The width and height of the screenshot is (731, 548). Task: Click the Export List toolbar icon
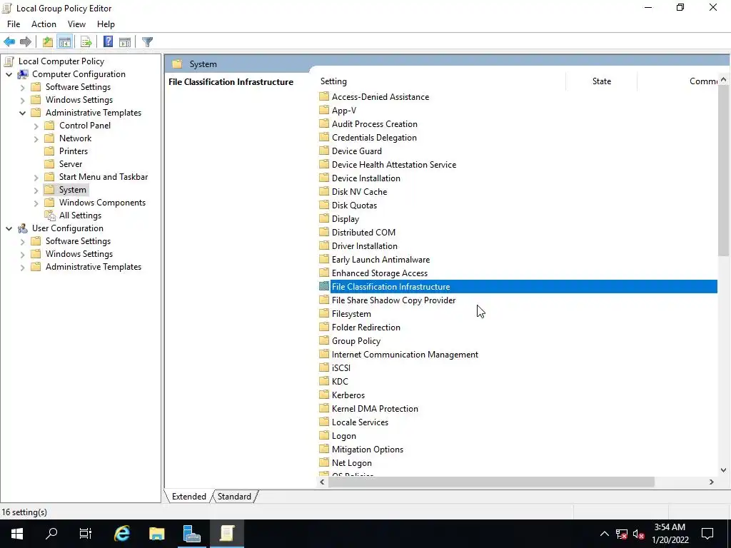click(x=86, y=42)
